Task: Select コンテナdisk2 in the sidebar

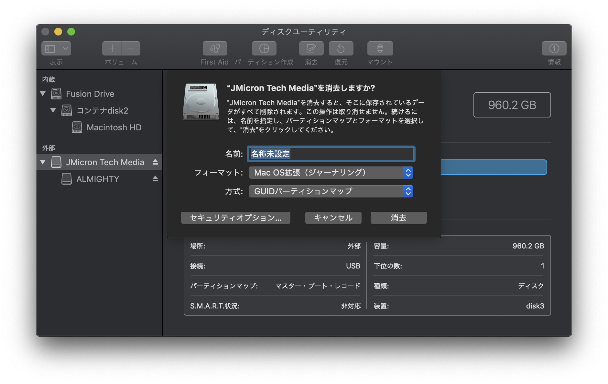Action: pyautogui.click(x=102, y=111)
